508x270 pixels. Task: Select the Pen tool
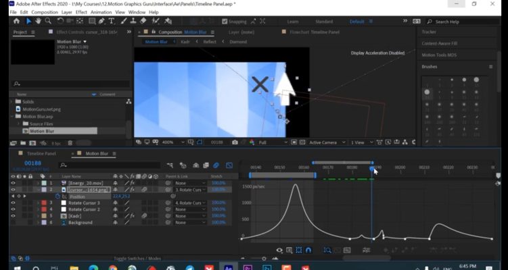click(101, 22)
